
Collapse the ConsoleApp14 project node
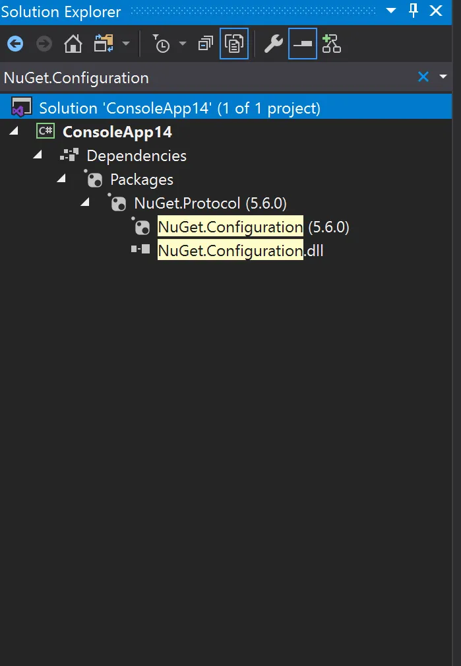[15, 131]
